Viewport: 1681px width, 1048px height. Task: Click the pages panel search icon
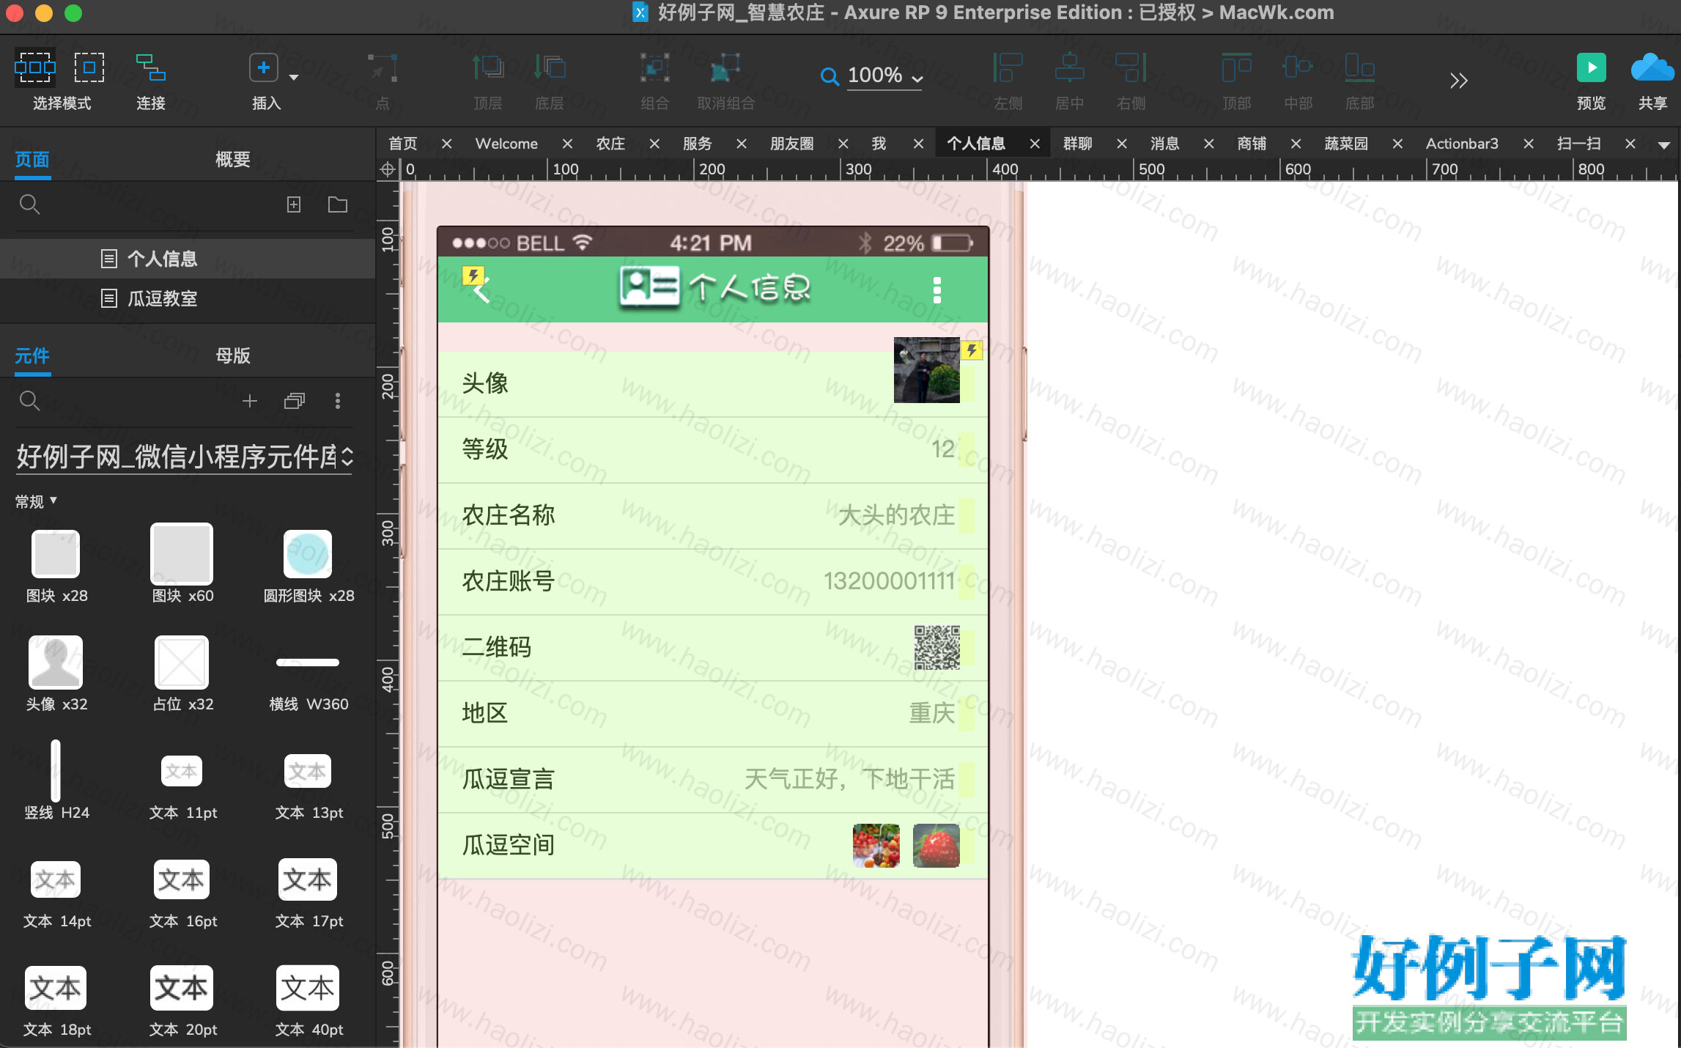(x=29, y=204)
